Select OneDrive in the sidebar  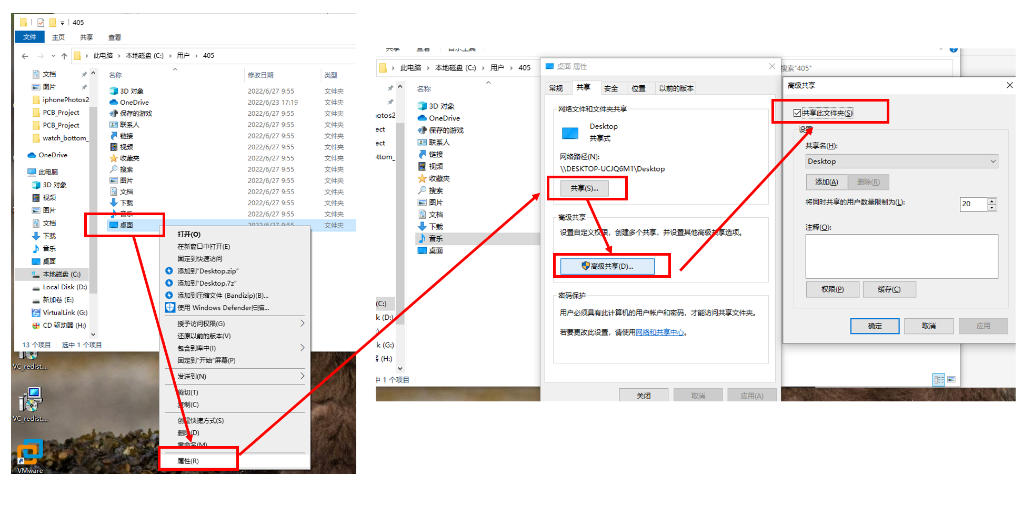coord(51,155)
